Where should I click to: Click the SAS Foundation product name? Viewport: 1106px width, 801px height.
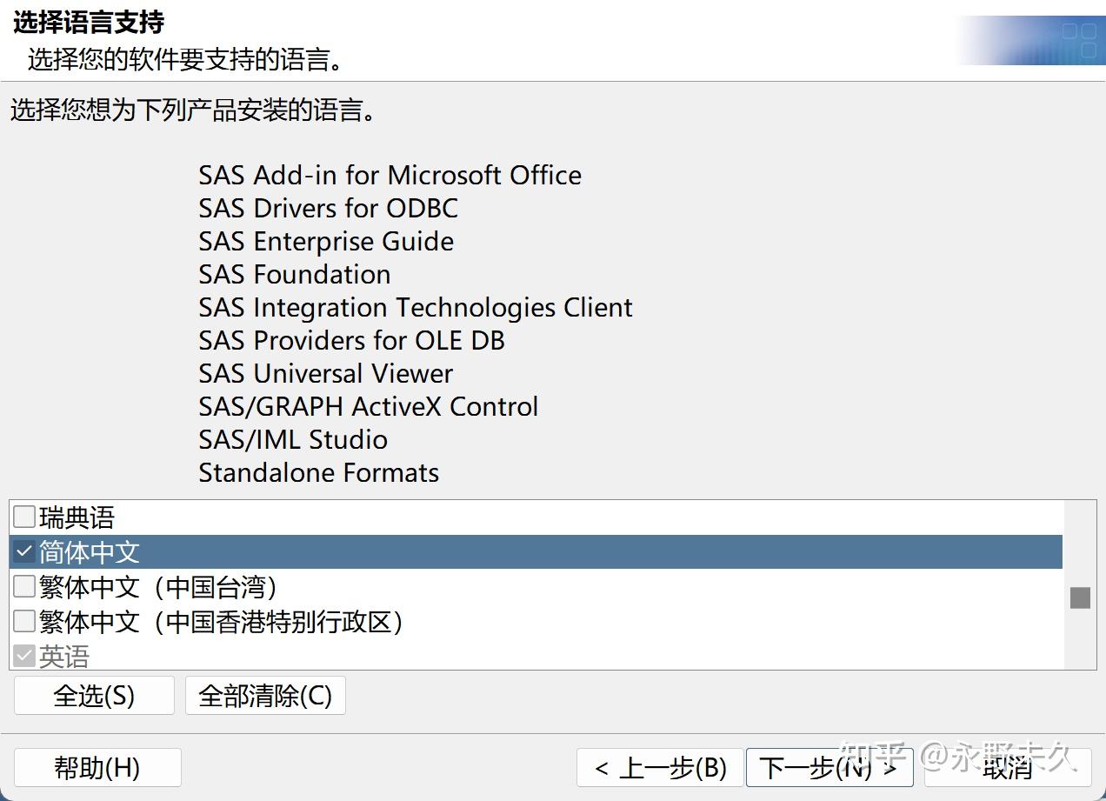(294, 274)
